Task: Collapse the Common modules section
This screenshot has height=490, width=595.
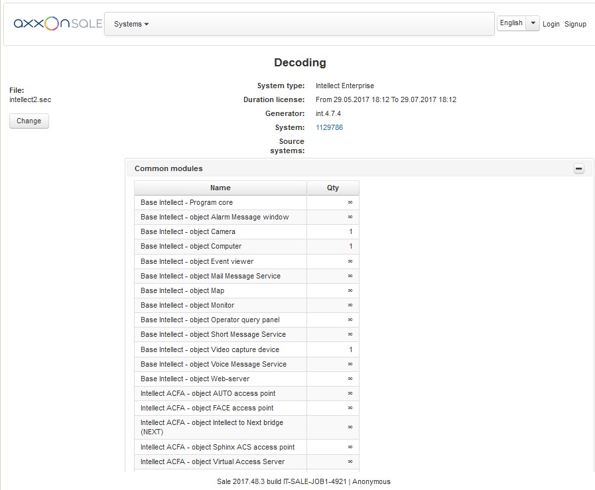Action: pos(578,168)
